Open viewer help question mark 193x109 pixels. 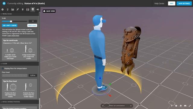tap(172, 106)
